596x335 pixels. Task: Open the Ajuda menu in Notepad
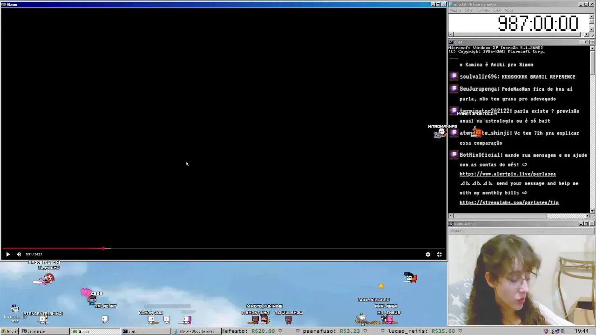tap(509, 10)
